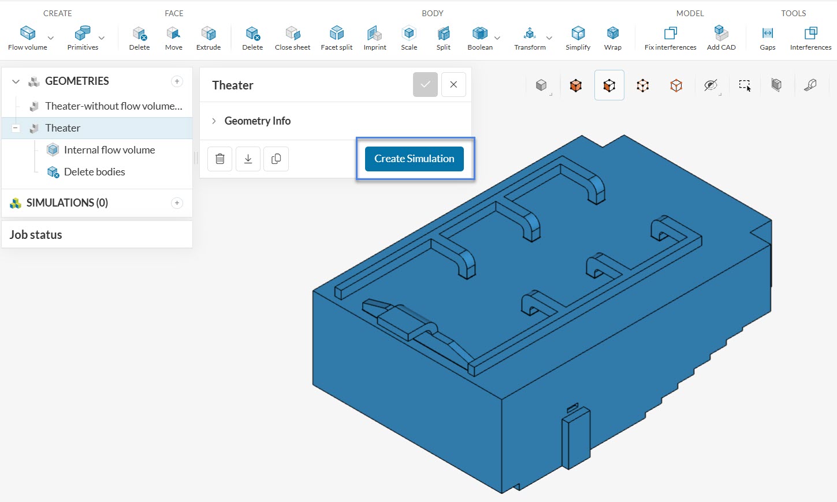The image size is (837, 502).
Task: Close the Theater panel
Action: pyautogui.click(x=453, y=85)
